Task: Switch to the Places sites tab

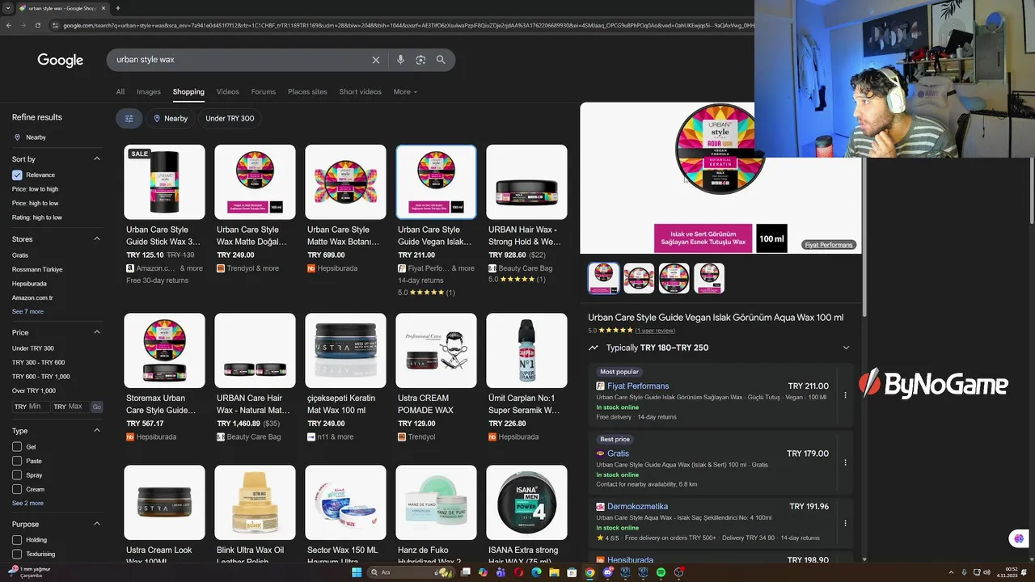Action: [x=307, y=92]
